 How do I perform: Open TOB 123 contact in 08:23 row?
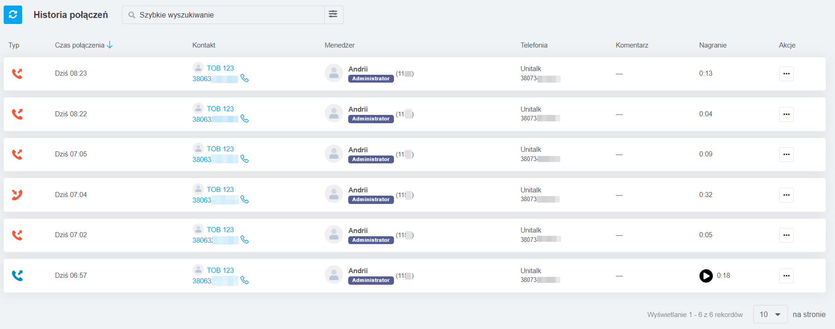[x=220, y=68]
